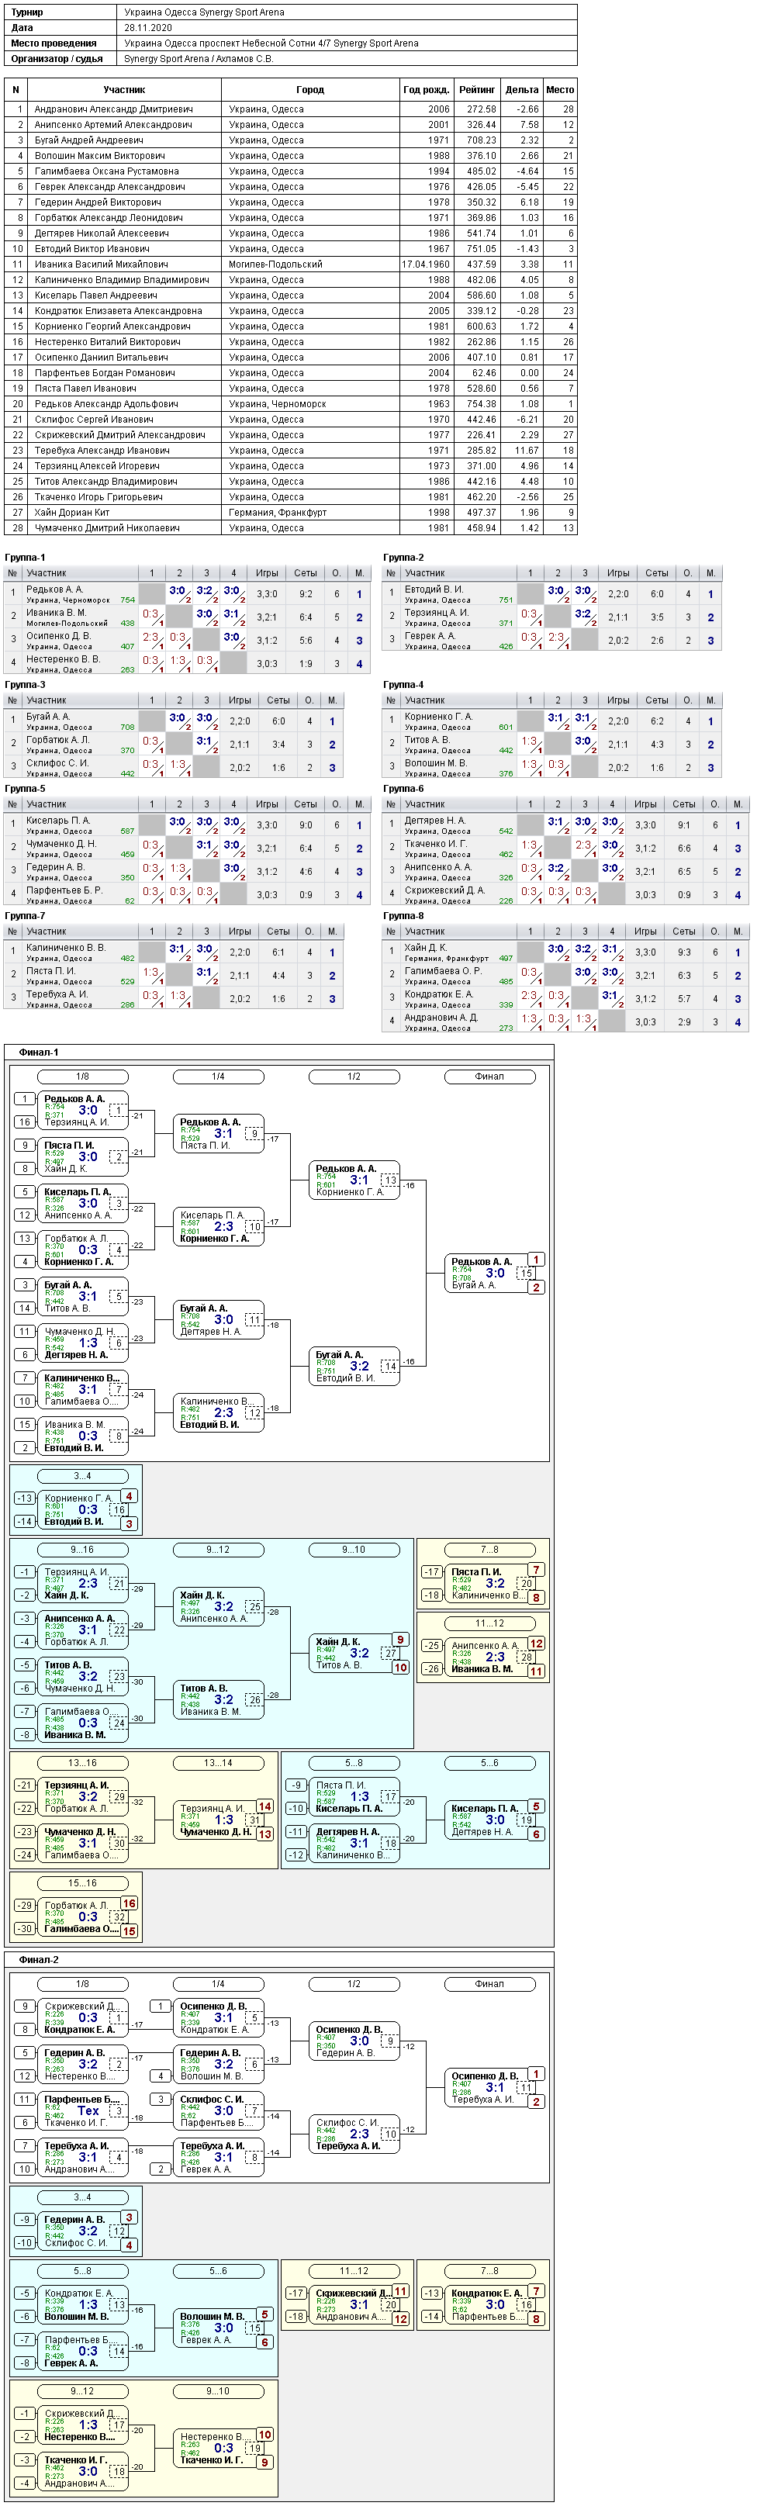Click the Организатор / судья value cell
The width and height of the screenshot is (757, 2506).
(347, 58)
